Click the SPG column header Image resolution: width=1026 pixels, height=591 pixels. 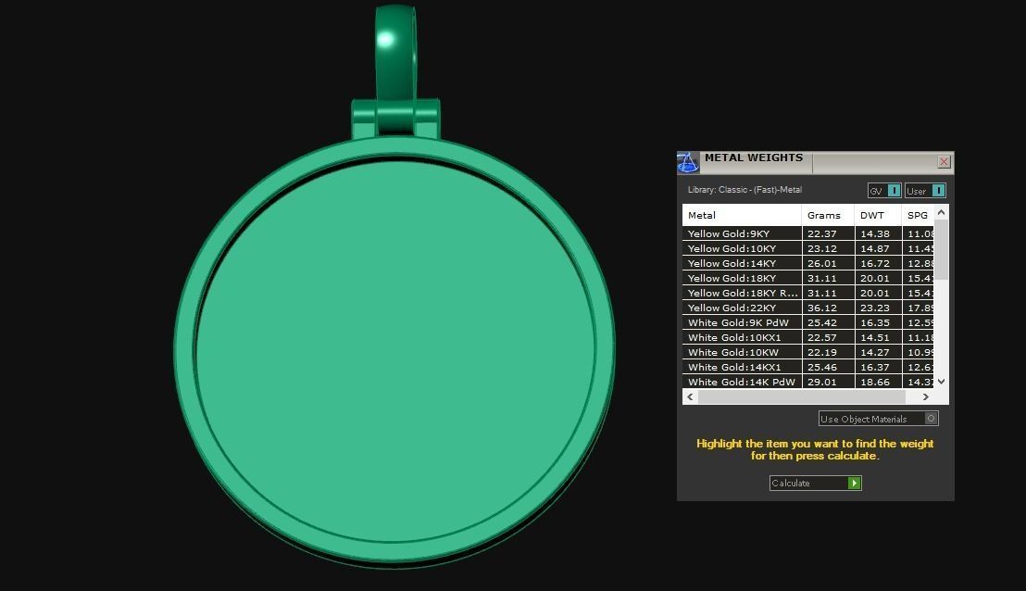(x=918, y=215)
